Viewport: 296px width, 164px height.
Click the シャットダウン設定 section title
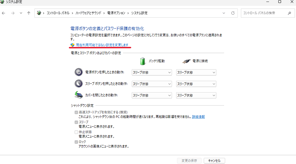coord(82,106)
